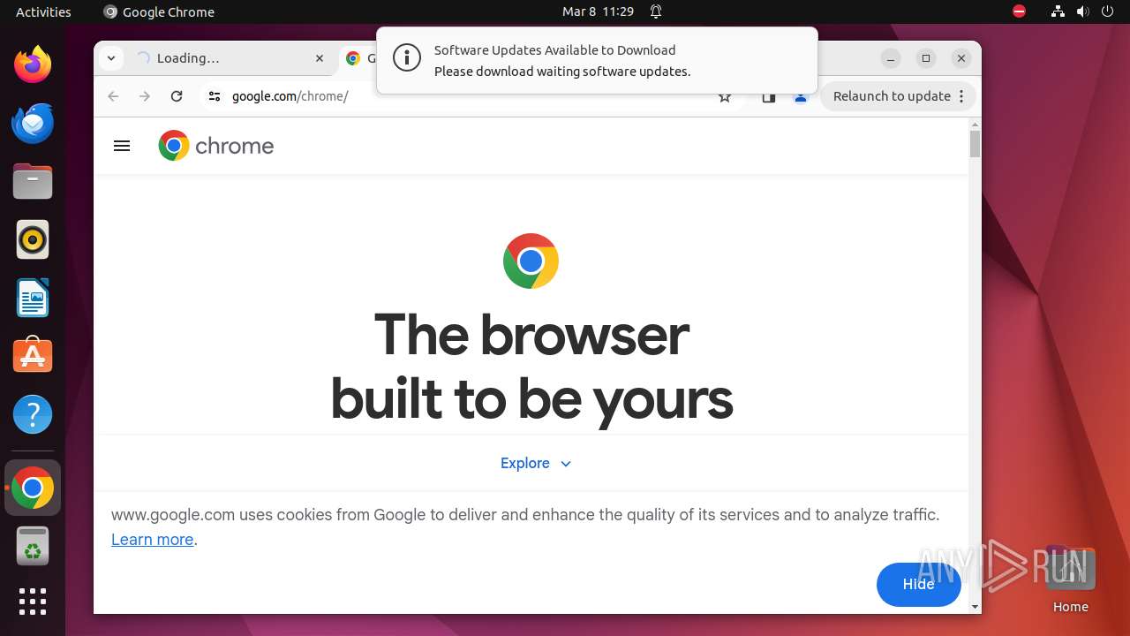1130x636 pixels.
Task: Open the Home folder desktop icon
Action: [x=1070, y=579]
